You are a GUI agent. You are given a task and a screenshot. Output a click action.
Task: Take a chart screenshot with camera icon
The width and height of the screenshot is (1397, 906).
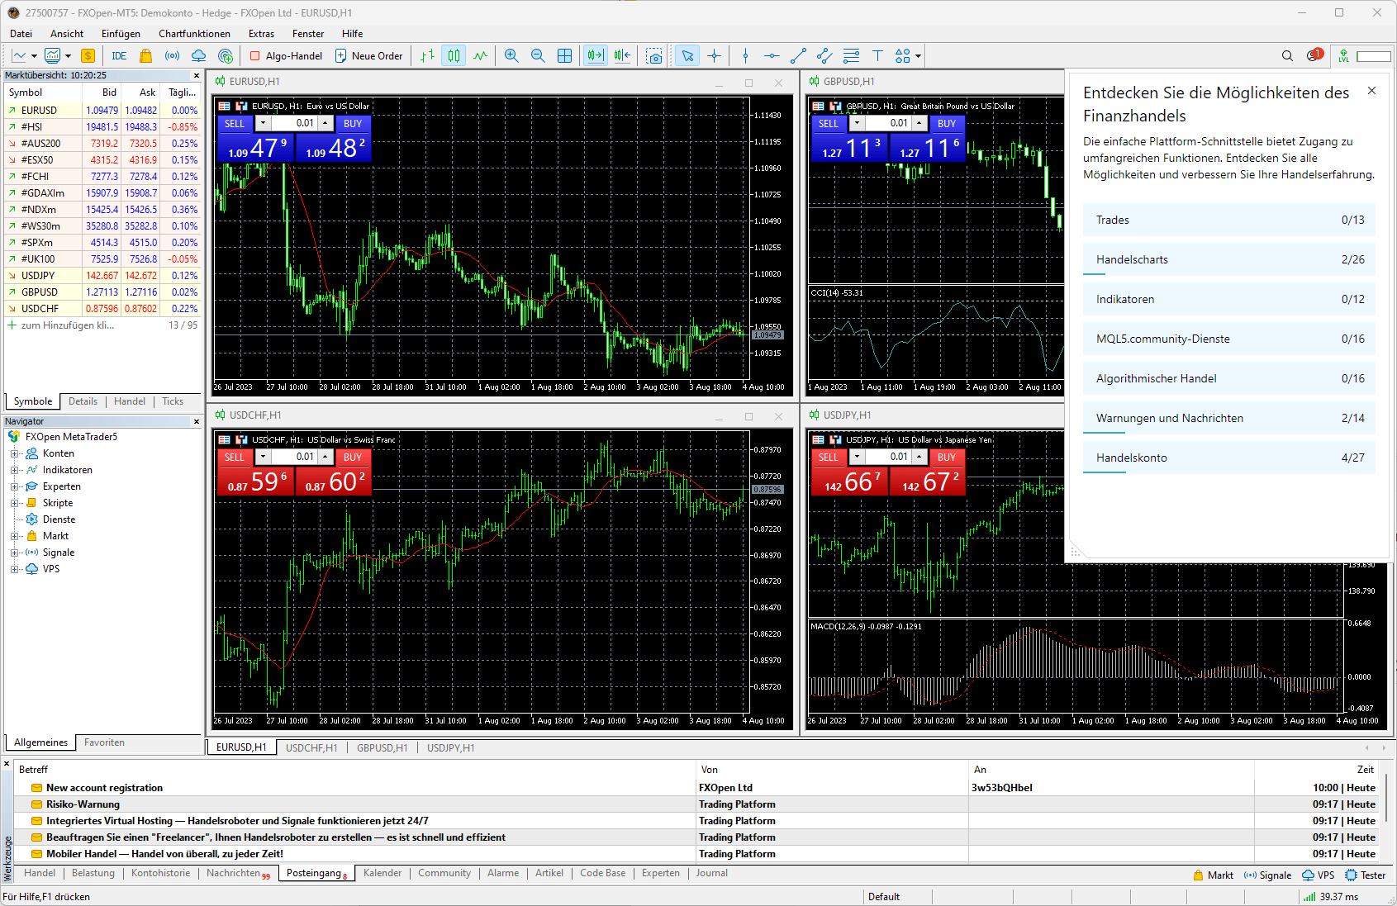click(x=654, y=56)
